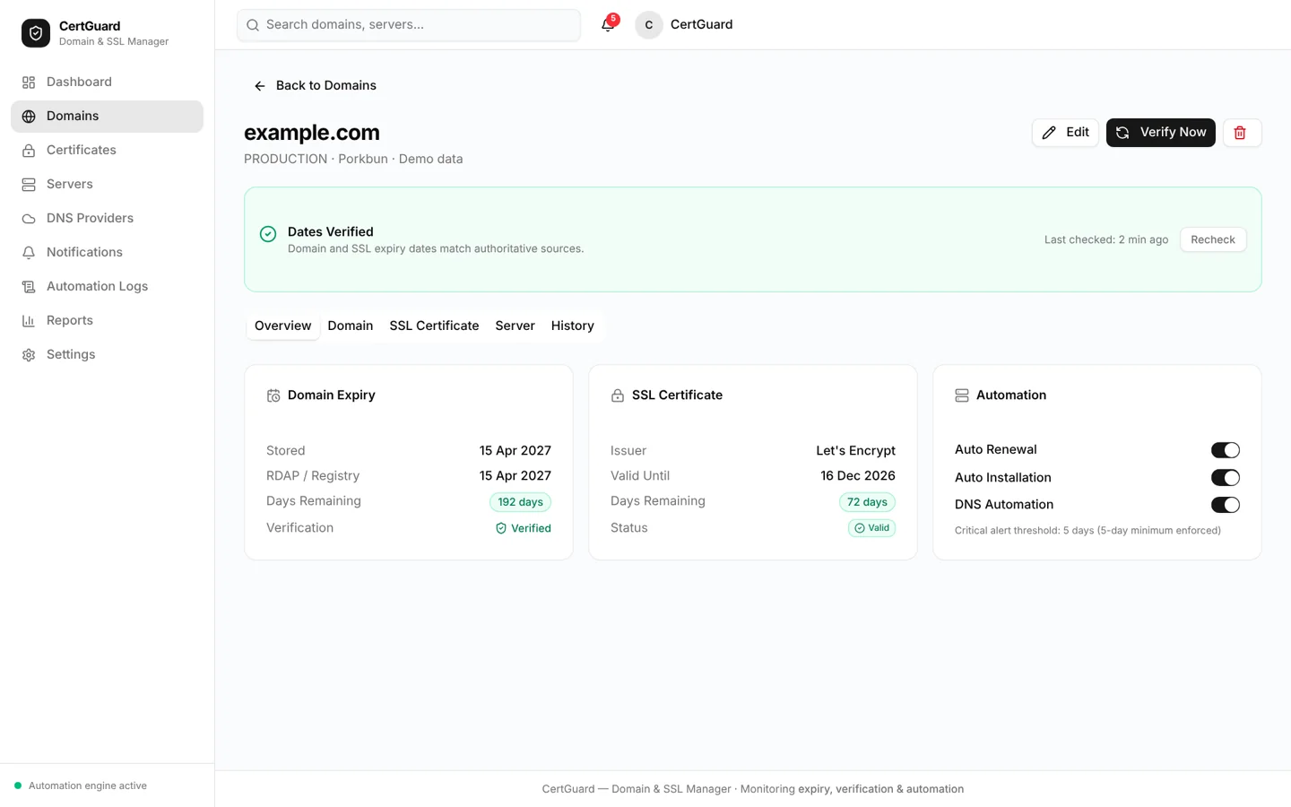Open the Dashboard grid icon
This screenshot has height=807, width=1291.
click(29, 82)
